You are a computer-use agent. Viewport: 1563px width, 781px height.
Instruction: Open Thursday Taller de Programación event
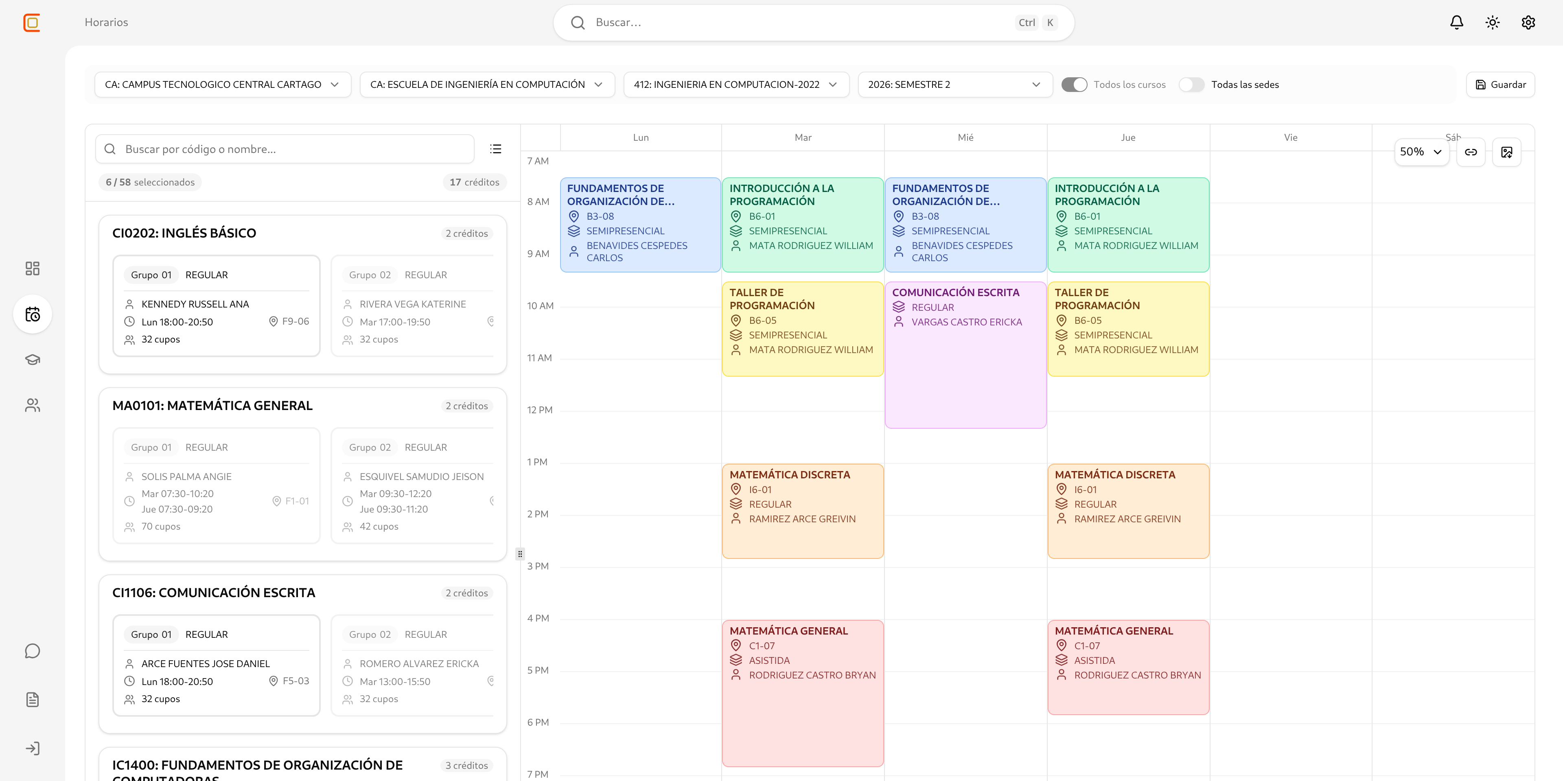pos(1128,329)
